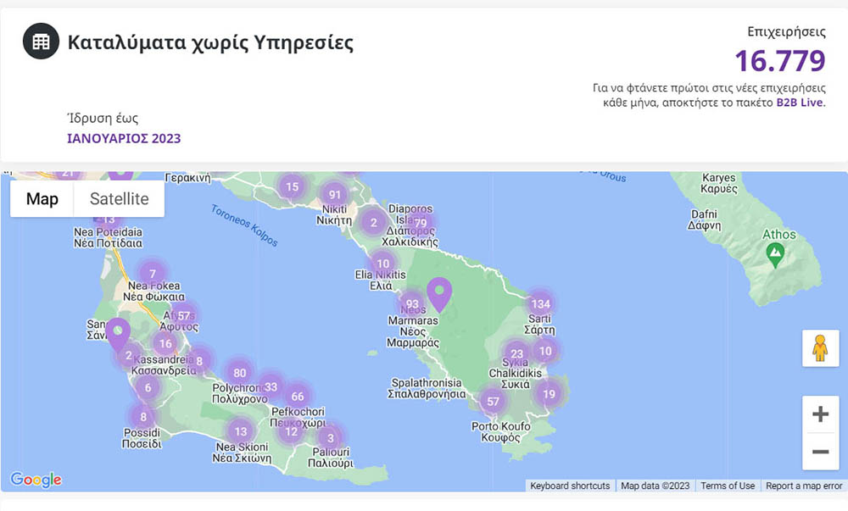Click the Spalathronisia place label
This screenshot has width=848, height=511.
click(x=427, y=388)
